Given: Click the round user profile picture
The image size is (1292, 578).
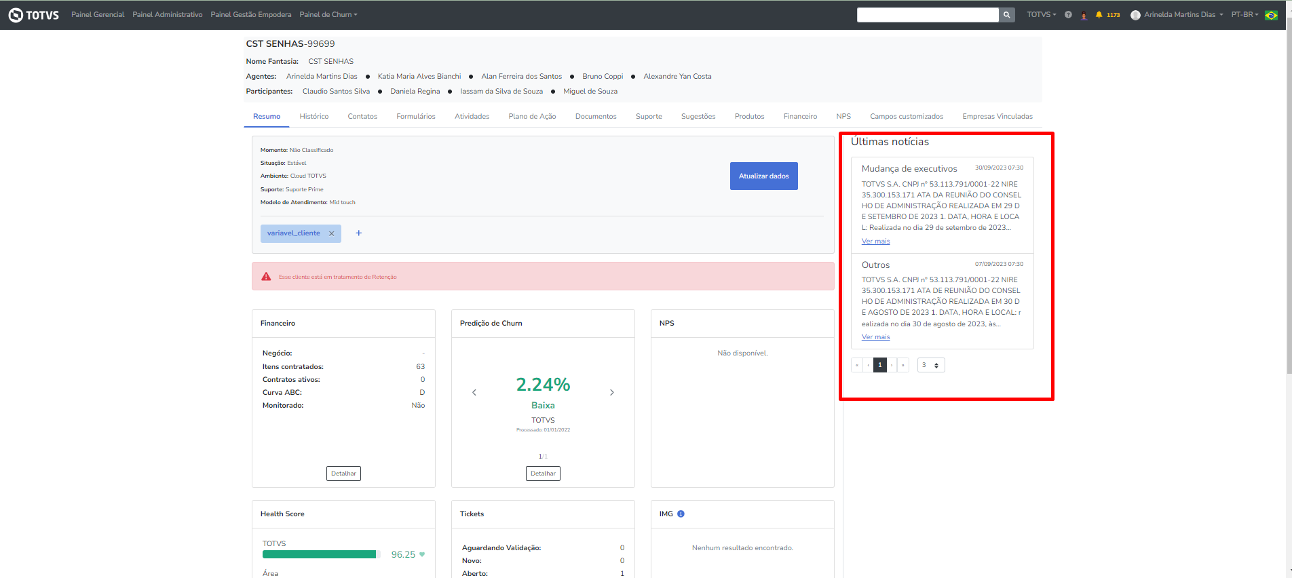Looking at the screenshot, I should (1135, 15).
